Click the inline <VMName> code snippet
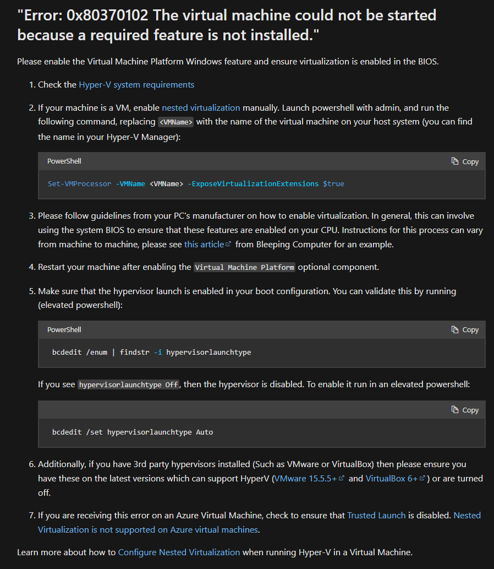 [x=176, y=122]
